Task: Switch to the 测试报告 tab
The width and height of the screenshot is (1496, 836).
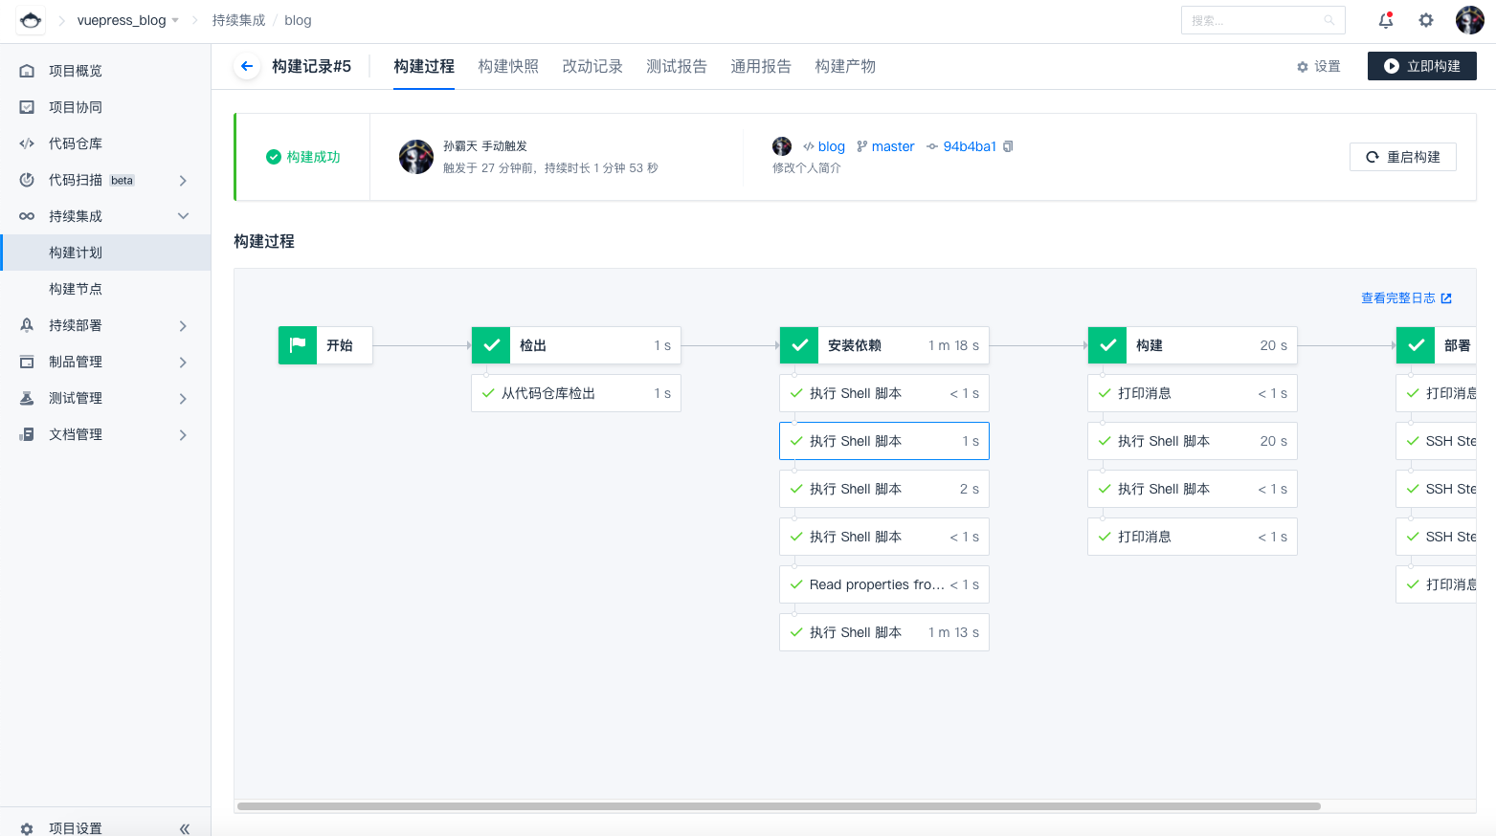Action: coord(677,66)
